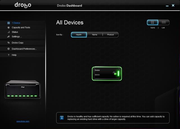Click the Drobo unit image in sidebar
Image resolution: width=180 pixels, height=129 pixels.
click(x=22, y=89)
